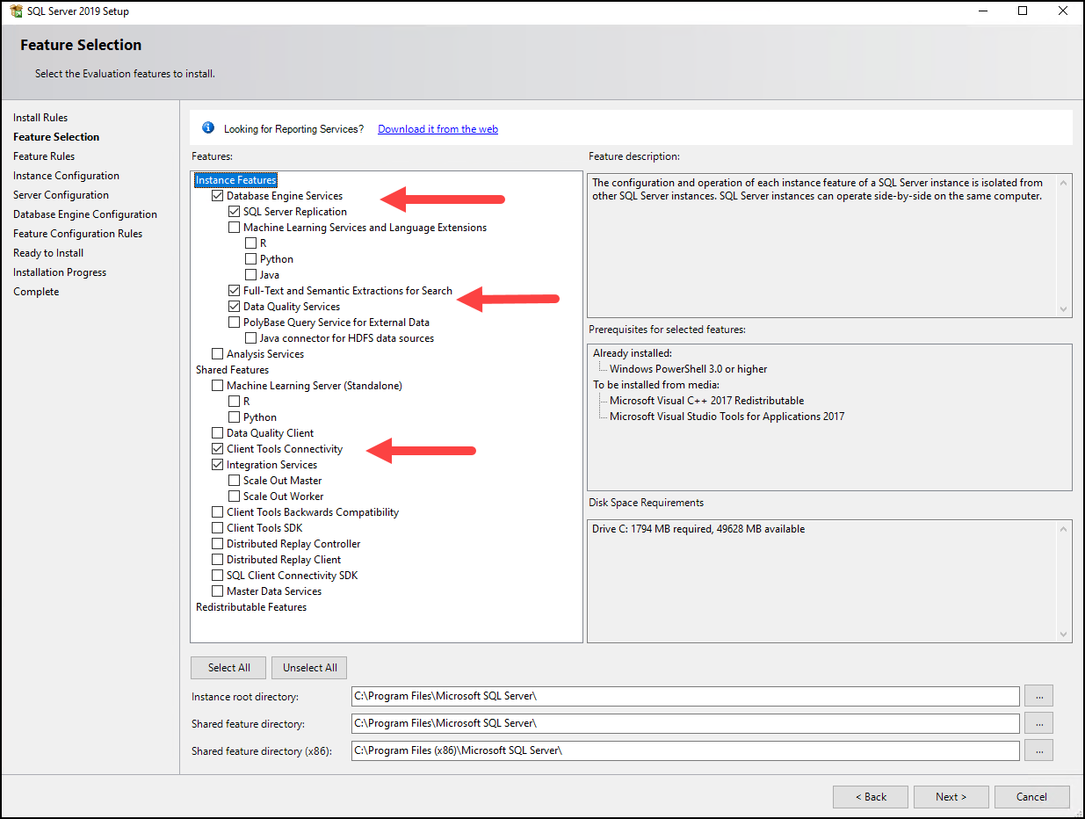1085x819 pixels.
Task: Enable Client Tools Backwards Compatibility
Action: [218, 512]
